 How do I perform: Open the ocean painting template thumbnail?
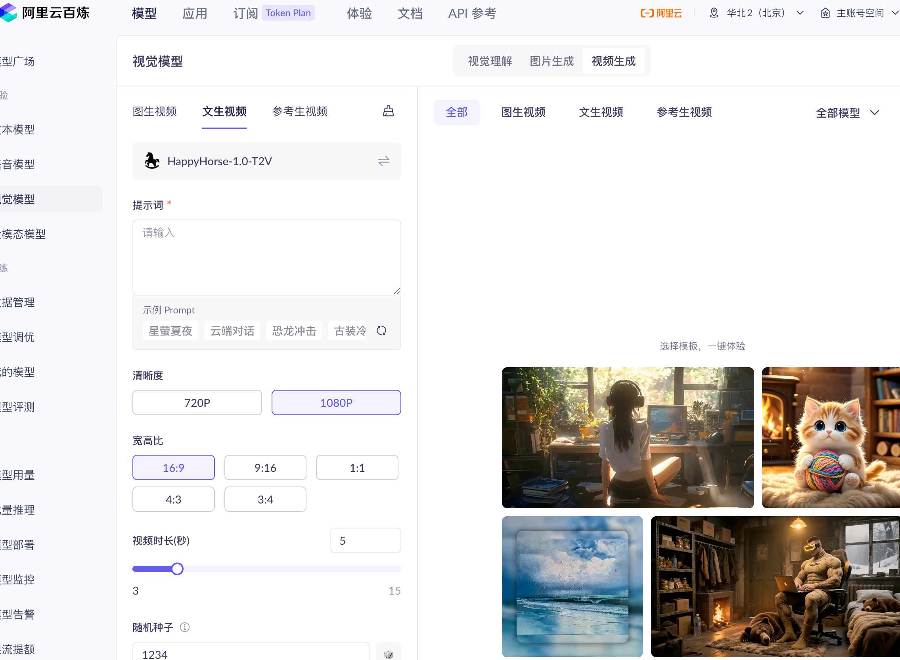(x=573, y=587)
